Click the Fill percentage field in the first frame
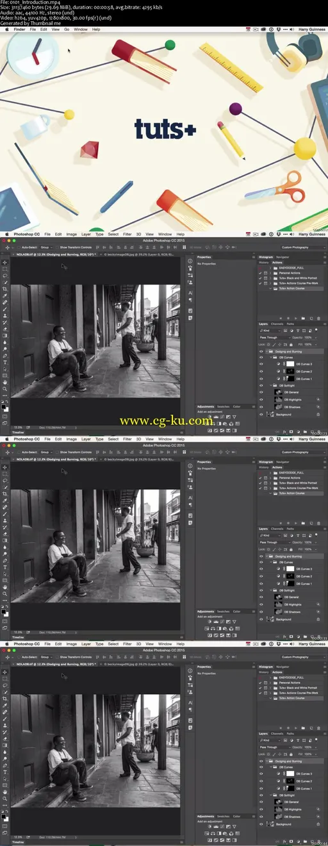 tap(308, 345)
